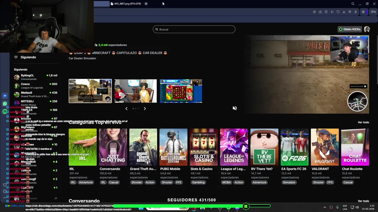Click the Simulator tag under EA Sports FC 26

(289, 182)
